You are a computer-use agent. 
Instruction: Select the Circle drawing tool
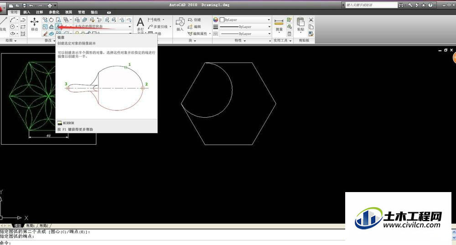(x=12, y=27)
